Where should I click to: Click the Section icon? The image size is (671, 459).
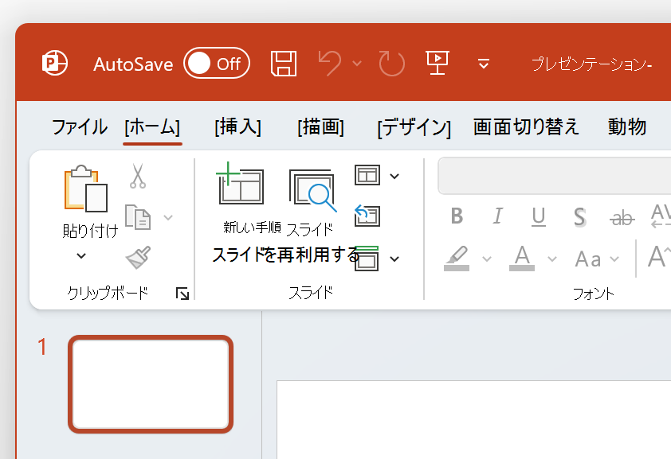[367, 259]
